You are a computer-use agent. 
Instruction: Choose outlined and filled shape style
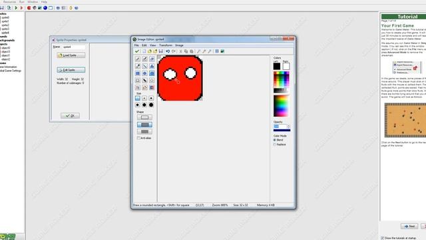pos(144,125)
